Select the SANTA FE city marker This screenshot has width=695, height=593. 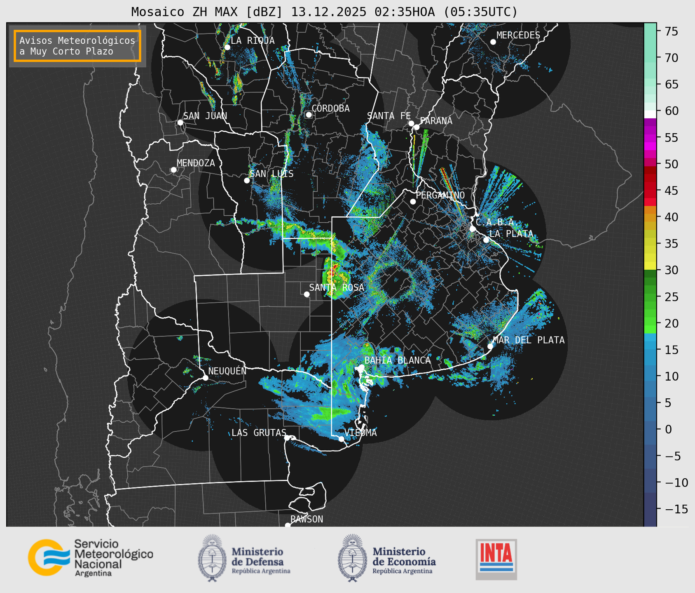pyautogui.click(x=411, y=123)
